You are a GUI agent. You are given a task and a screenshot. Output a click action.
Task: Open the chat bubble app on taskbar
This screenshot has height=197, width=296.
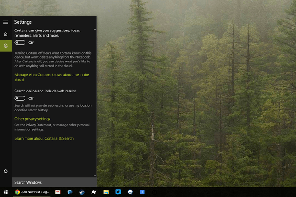(130, 192)
